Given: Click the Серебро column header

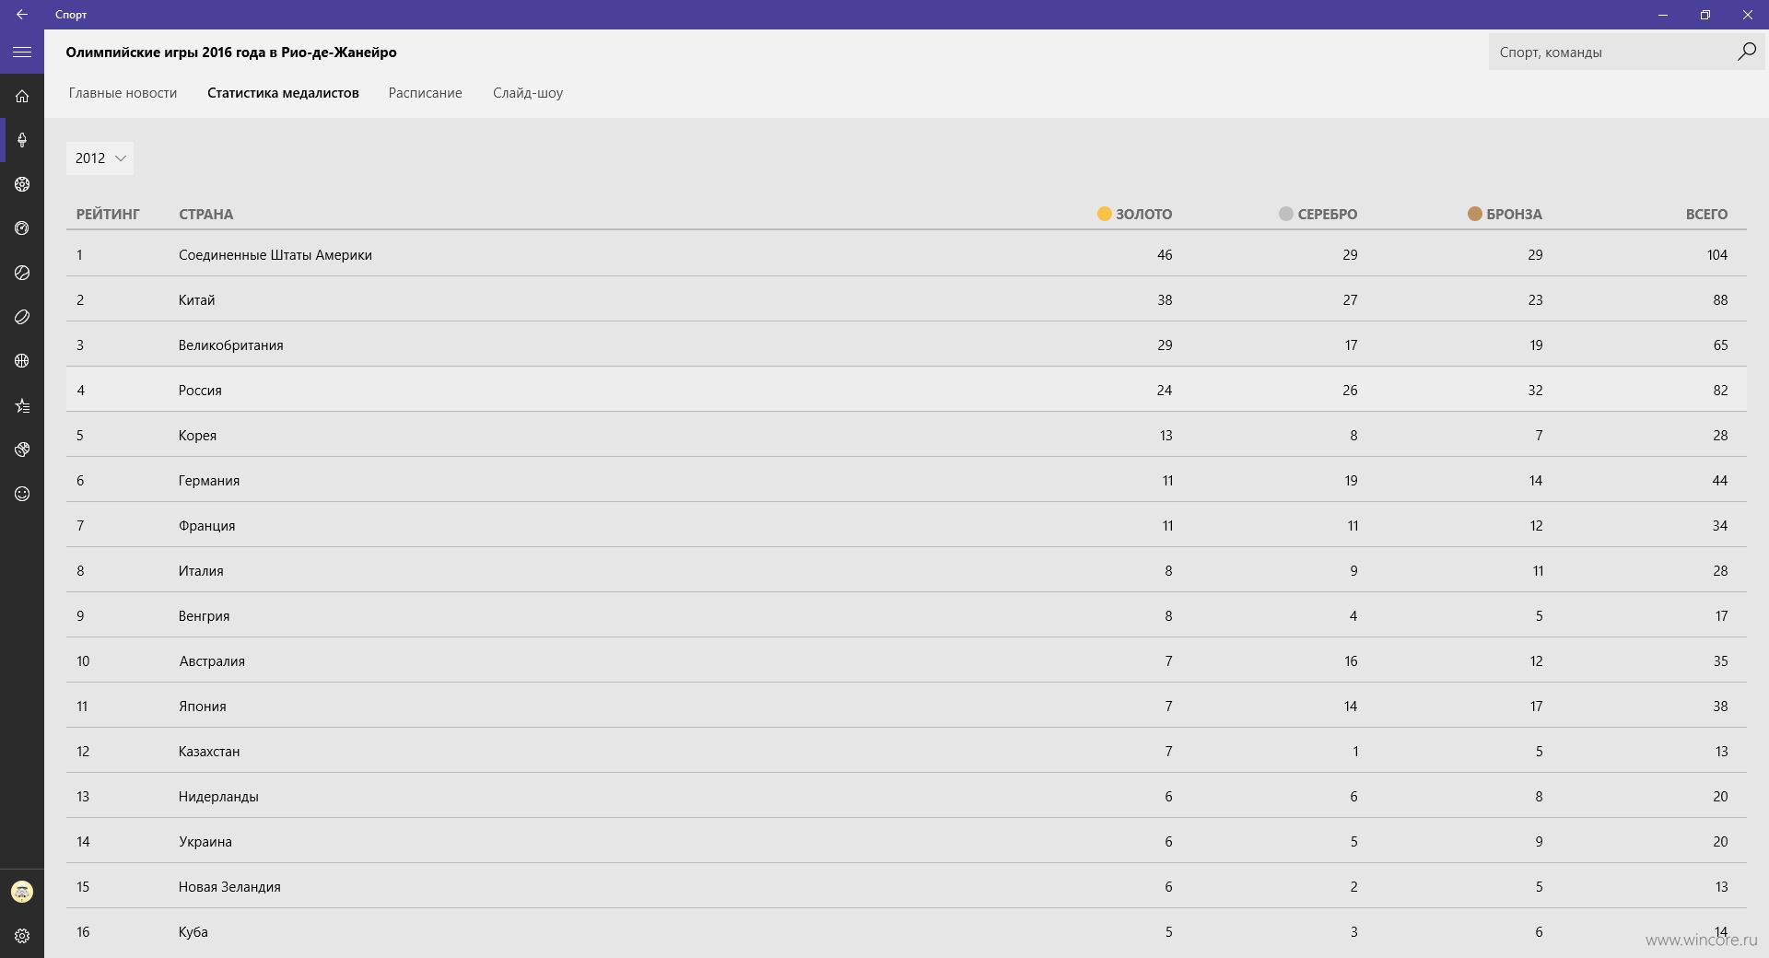Looking at the screenshot, I should (1318, 214).
